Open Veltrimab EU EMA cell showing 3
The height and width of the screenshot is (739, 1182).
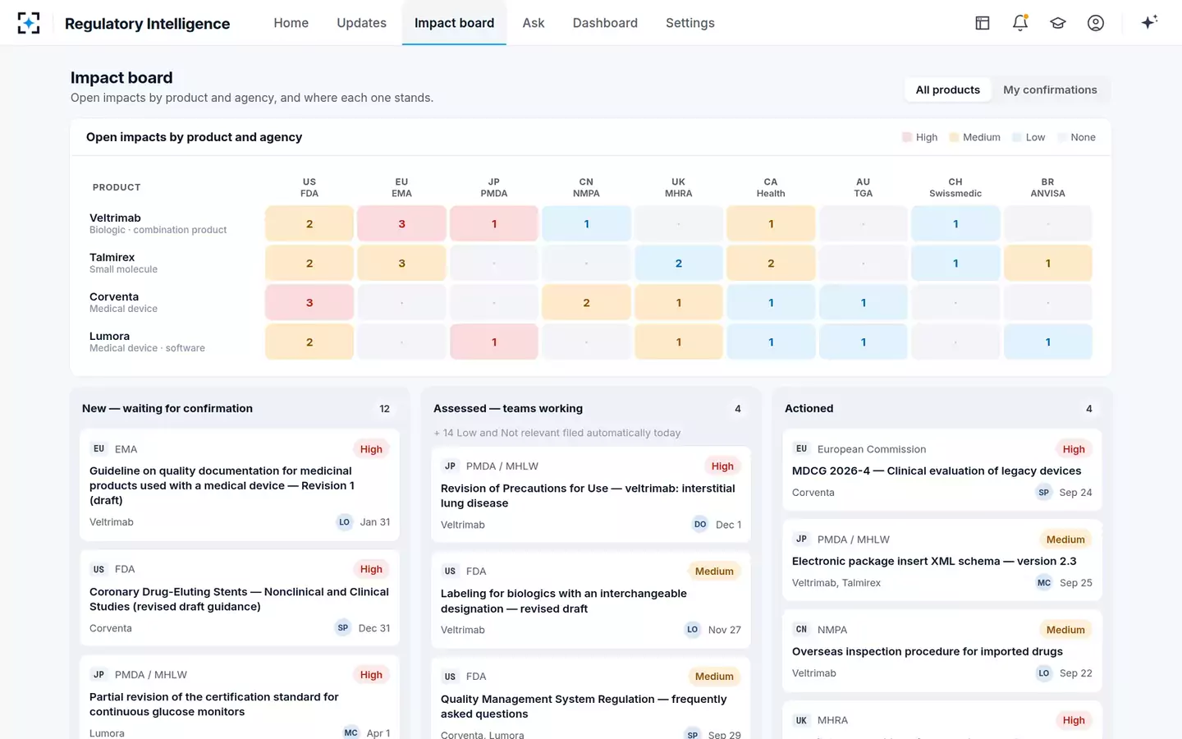click(x=401, y=223)
